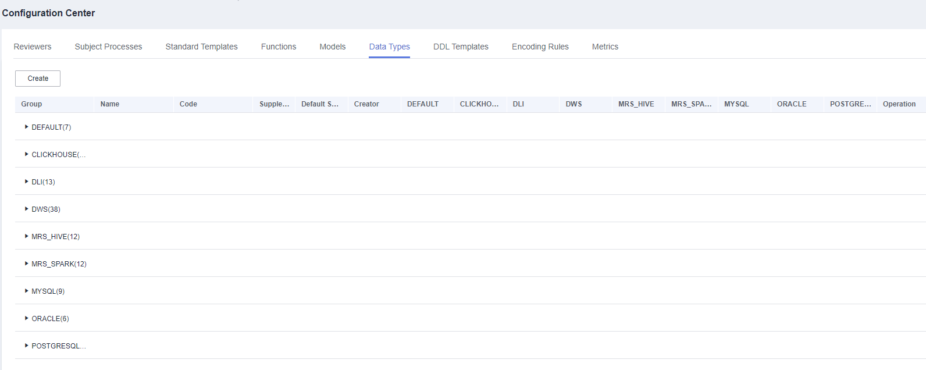Viewport: 926px width, 370px height.
Task: Click the DLI(13) group label
Action: click(x=44, y=182)
